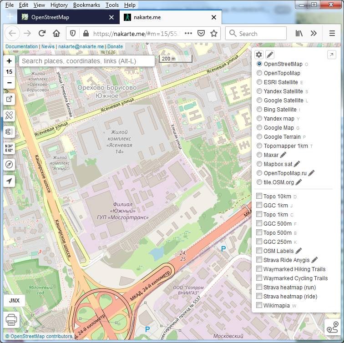
Task: Open the measure/drawing tools icon
Action: [x=9, y=116]
